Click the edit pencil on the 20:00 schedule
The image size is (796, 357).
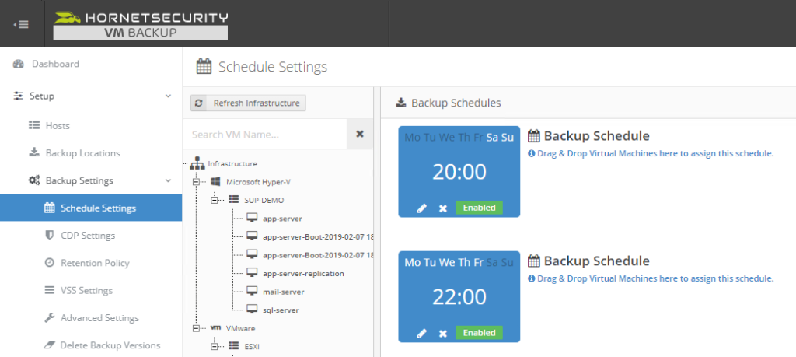[422, 208]
